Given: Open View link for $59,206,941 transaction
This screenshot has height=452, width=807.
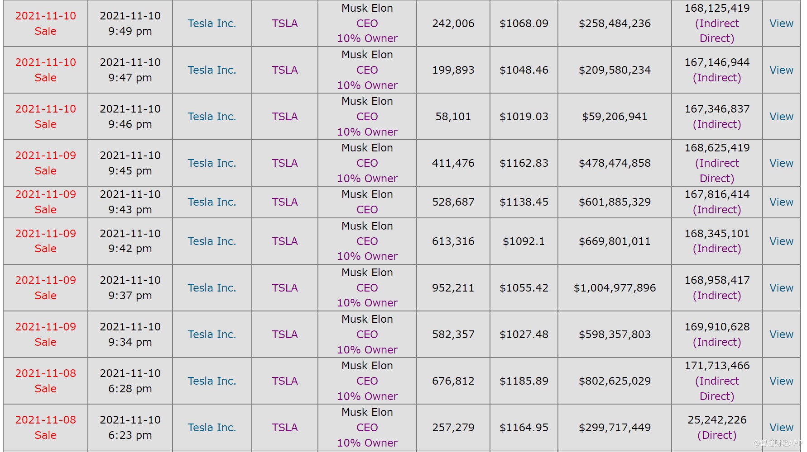Looking at the screenshot, I should tap(781, 117).
